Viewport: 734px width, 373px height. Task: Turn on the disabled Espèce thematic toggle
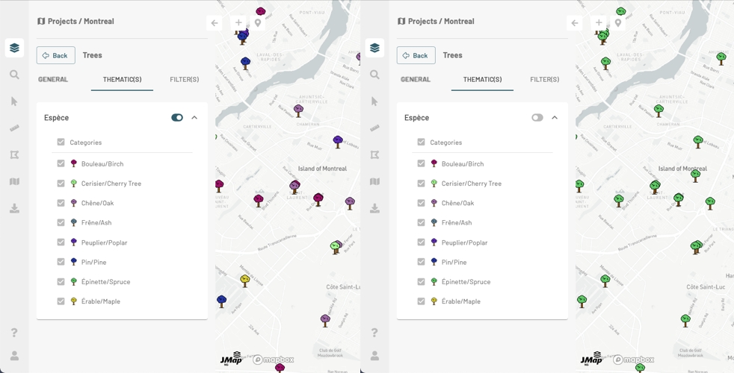537,118
